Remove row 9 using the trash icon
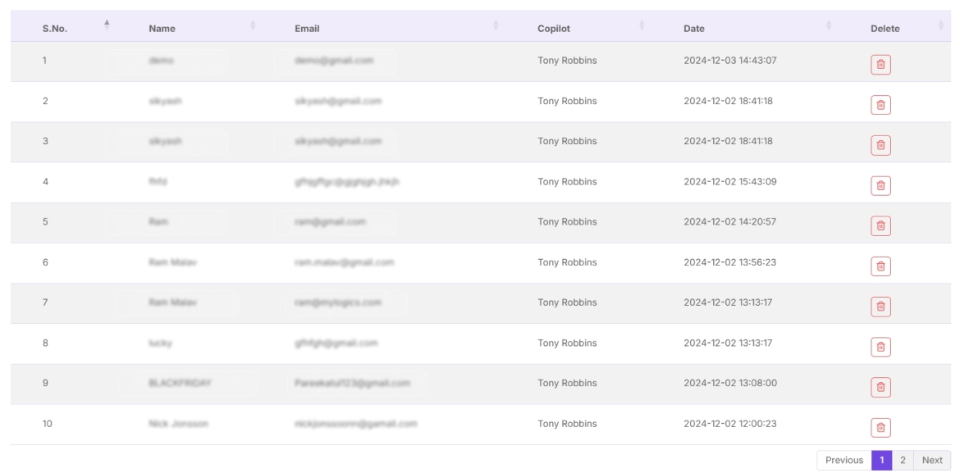 click(880, 387)
